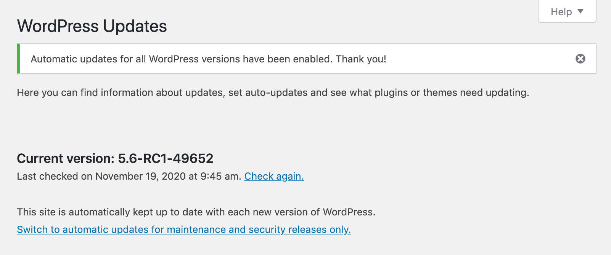
Task: Click the Help tab's downward arrow
Action: (x=580, y=11)
